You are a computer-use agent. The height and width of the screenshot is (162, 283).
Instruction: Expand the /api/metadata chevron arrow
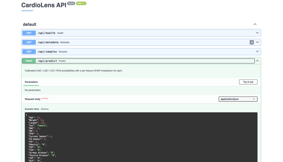point(257,42)
